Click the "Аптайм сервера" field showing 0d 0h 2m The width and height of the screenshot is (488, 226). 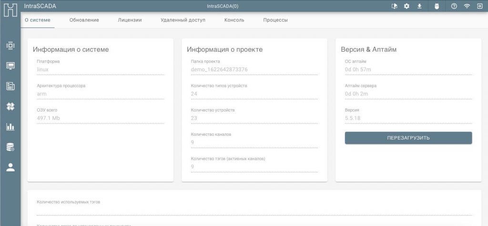pos(408,91)
